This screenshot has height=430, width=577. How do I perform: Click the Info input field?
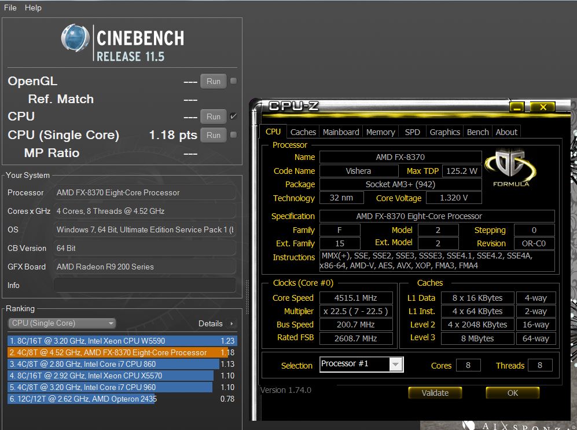click(145, 285)
